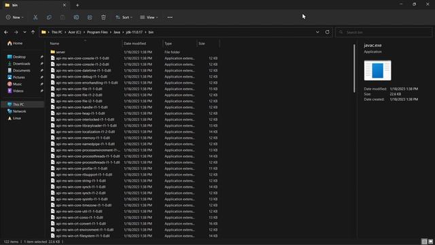Click the pin icon beside Downloads
The height and width of the screenshot is (245, 435).
tap(41, 63)
